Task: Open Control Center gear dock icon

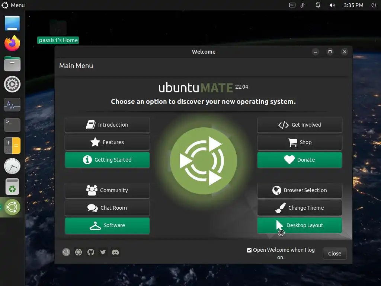Action: (x=12, y=84)
